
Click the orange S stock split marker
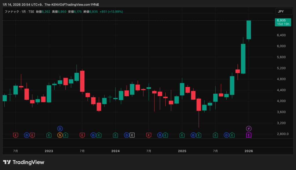pyautogui.click(x=60, y=135)
